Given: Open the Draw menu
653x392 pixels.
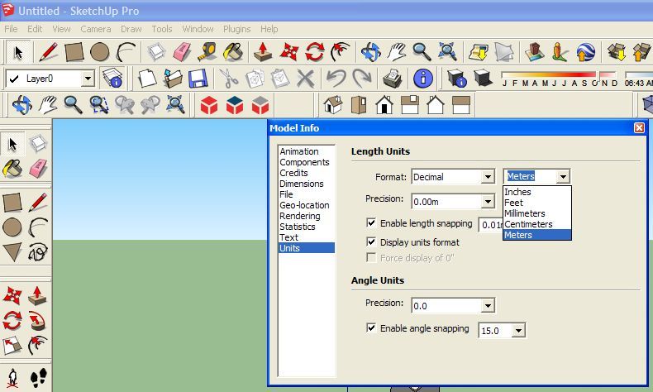Looking at the screenshot, I should point(131,29).
